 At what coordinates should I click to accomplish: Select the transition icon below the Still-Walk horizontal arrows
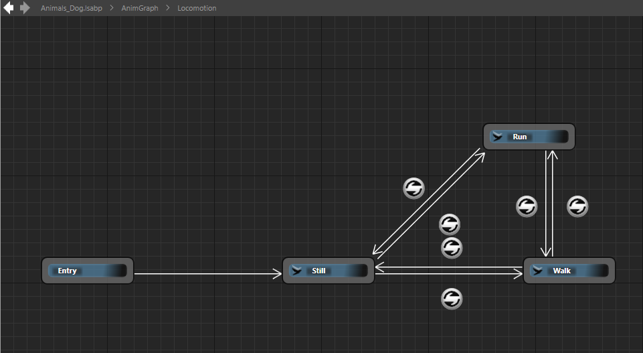point(452,299)
